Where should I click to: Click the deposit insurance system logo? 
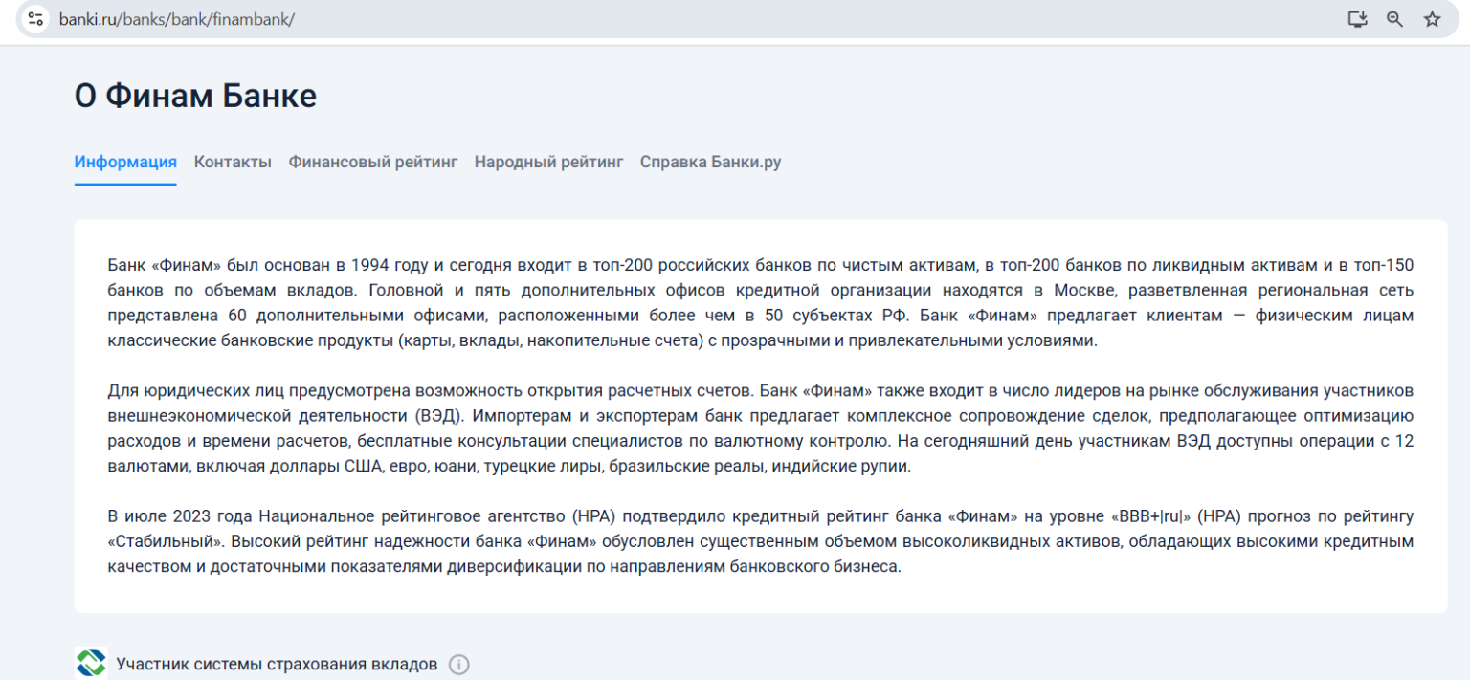[91, 664]
